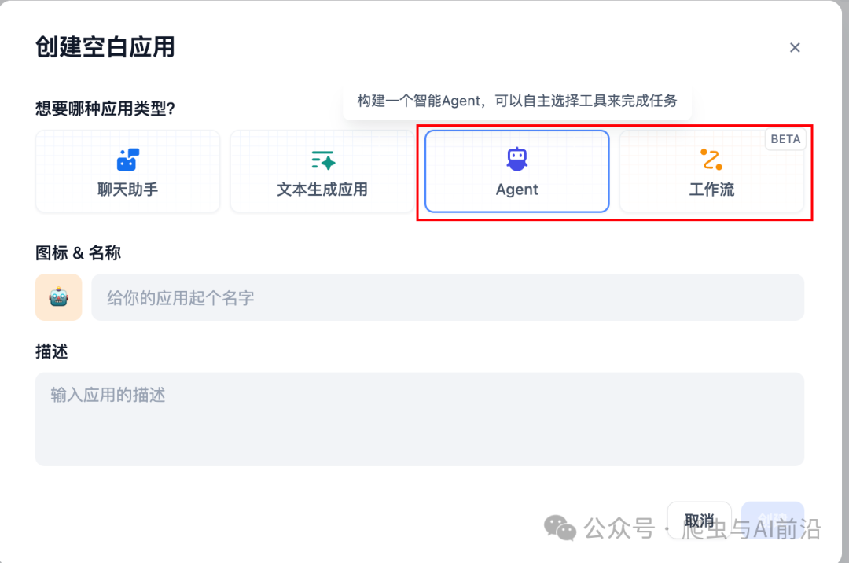849x563 pixels.
Task: Click the 创建空白应用 dialog title
Action: (105, 46)
